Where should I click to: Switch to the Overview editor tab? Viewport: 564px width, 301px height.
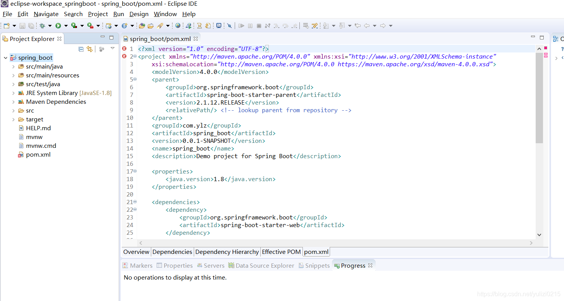(136, 252)
